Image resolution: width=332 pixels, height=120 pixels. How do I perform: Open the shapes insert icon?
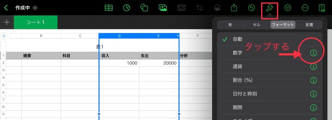point(144,8)
